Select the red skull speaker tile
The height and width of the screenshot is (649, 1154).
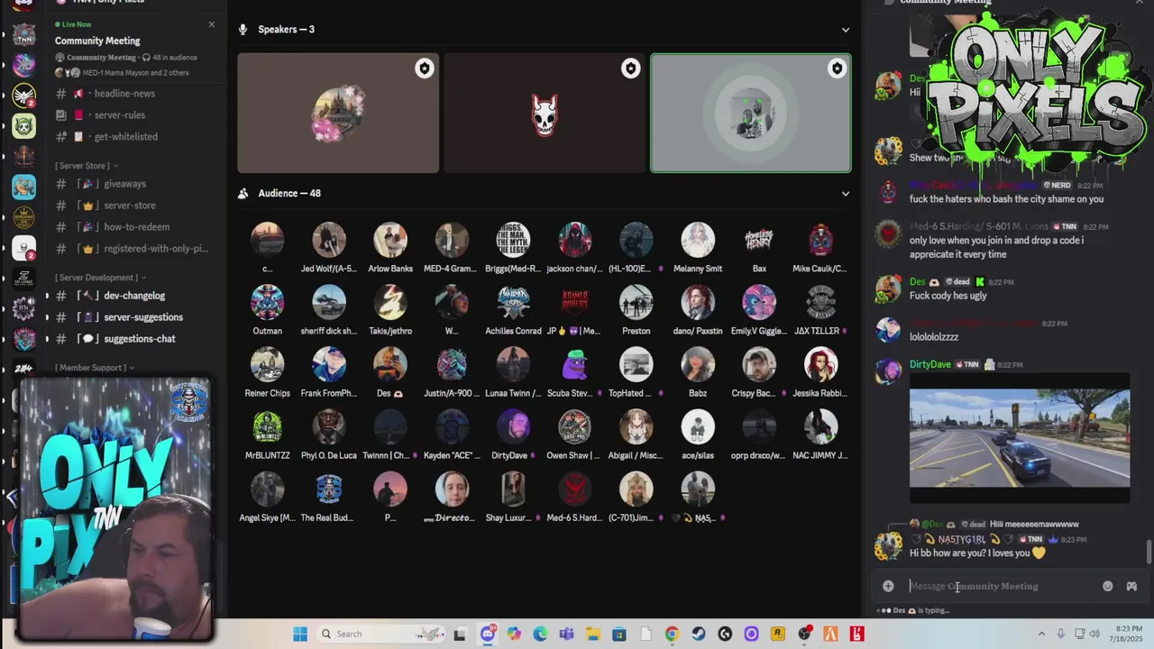pos(545,113)
